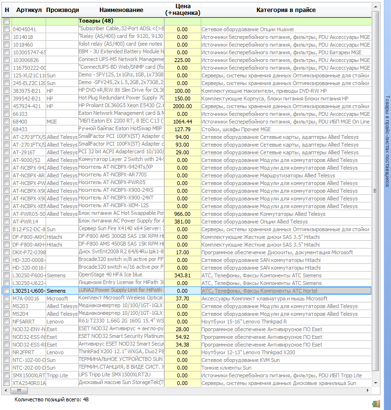Click MGE manufacturer cell in row 68400
This screenshot has width=391, height=410.
[62, 122]
